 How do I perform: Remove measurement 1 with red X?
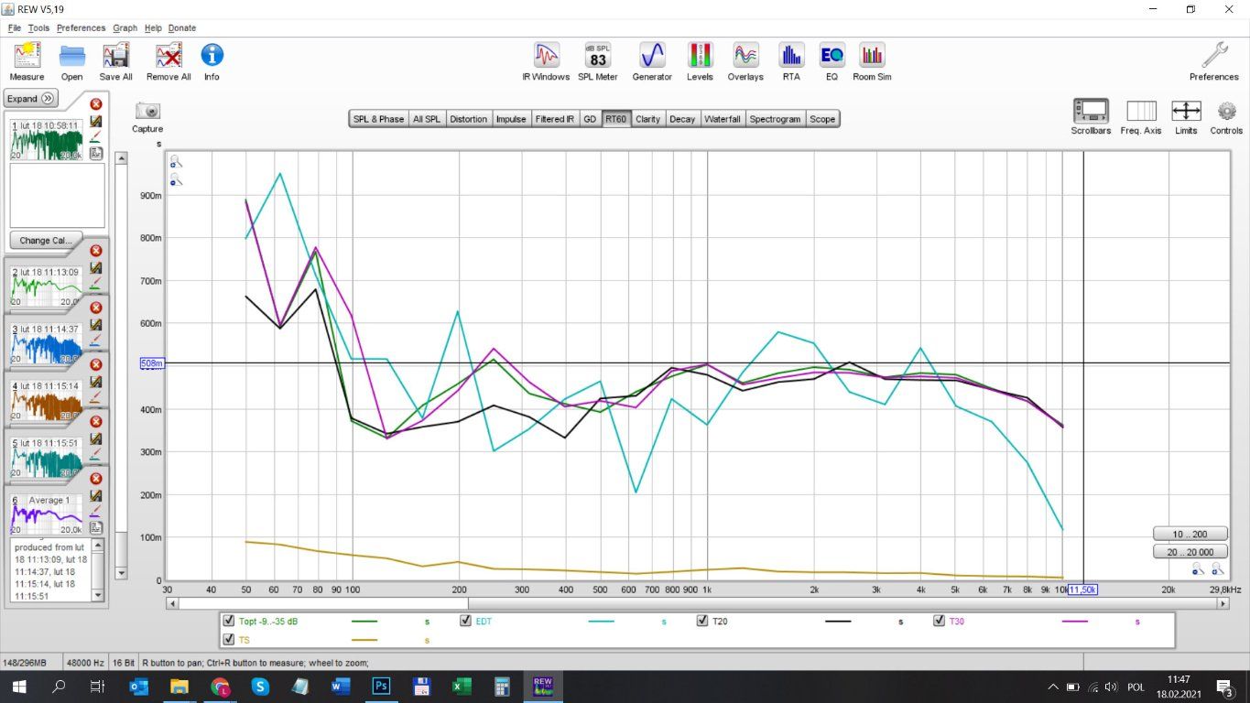tap(96, 104)
